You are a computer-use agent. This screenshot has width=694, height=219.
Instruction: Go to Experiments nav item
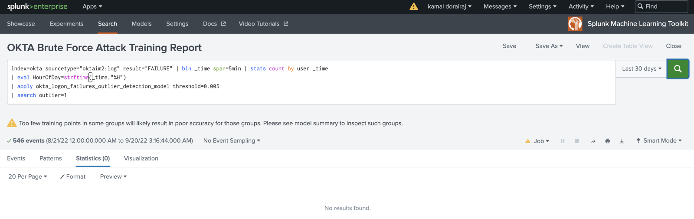click(66, 24)
